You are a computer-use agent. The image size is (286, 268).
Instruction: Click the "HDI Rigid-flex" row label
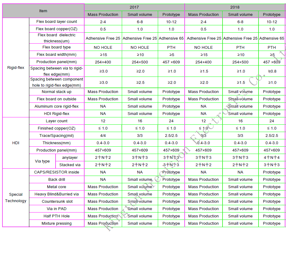click(56, 113)
